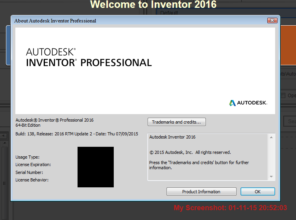Click the Autodesk logo in the banner
Screen dimensions: 296x220
248,103
